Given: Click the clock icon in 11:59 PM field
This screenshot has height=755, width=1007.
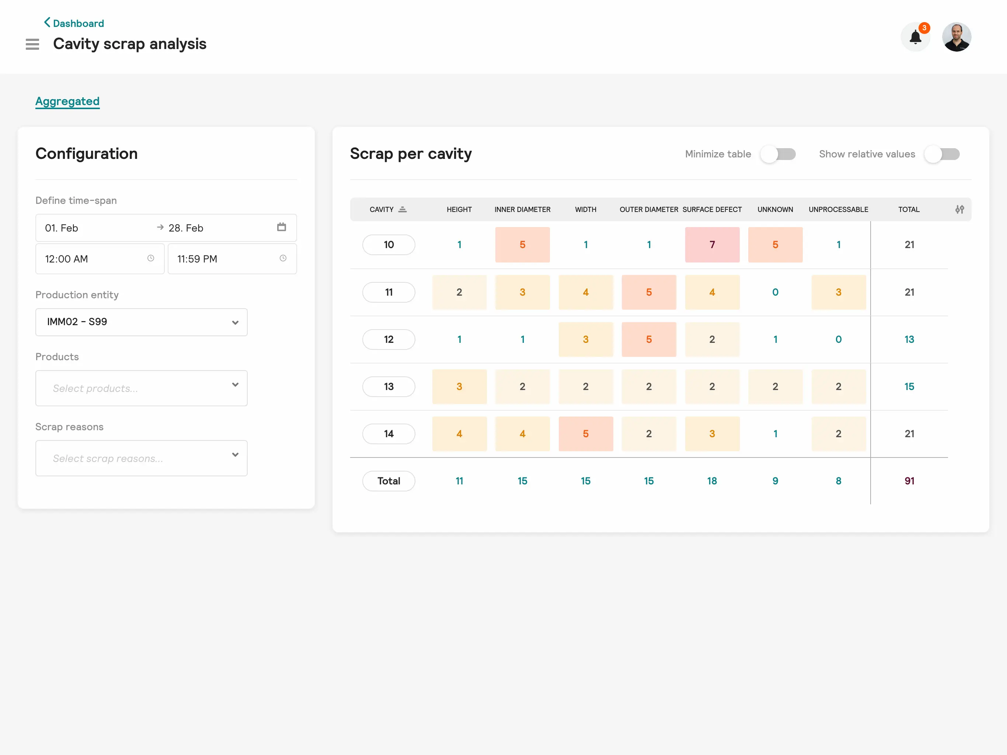Looking at the screenshot, I should tap(283, 258).
